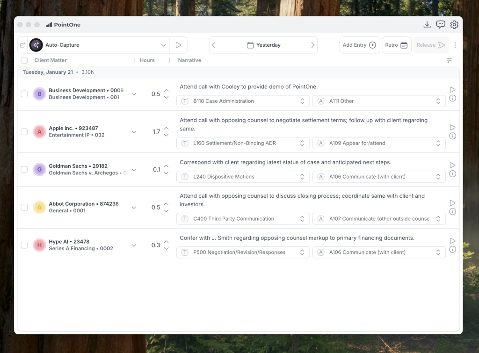Check the Goldman Sachs entry checkbox
The width and height of the screenshot is (479, 353).
tap(24, 170)
